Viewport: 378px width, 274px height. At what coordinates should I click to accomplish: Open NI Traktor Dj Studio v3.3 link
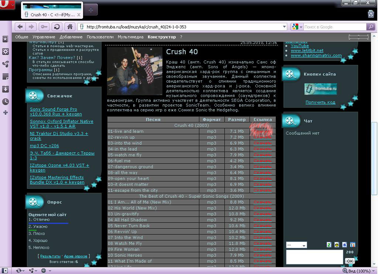59,136
